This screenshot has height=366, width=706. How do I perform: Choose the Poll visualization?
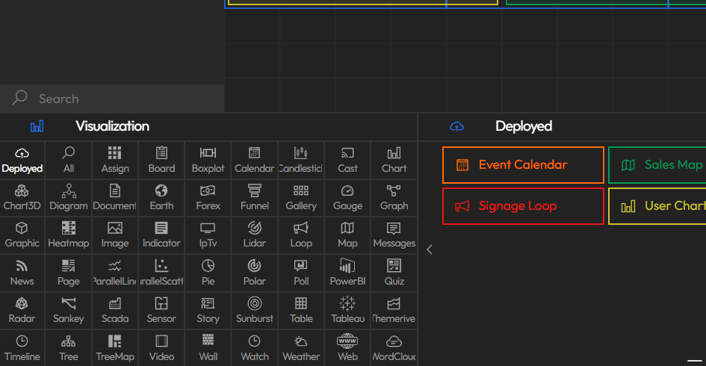(x=301, y=273)
